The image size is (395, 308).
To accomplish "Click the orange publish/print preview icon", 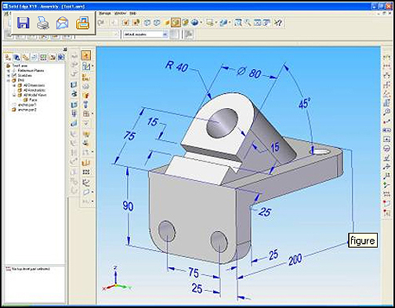I will coord(83,23).
